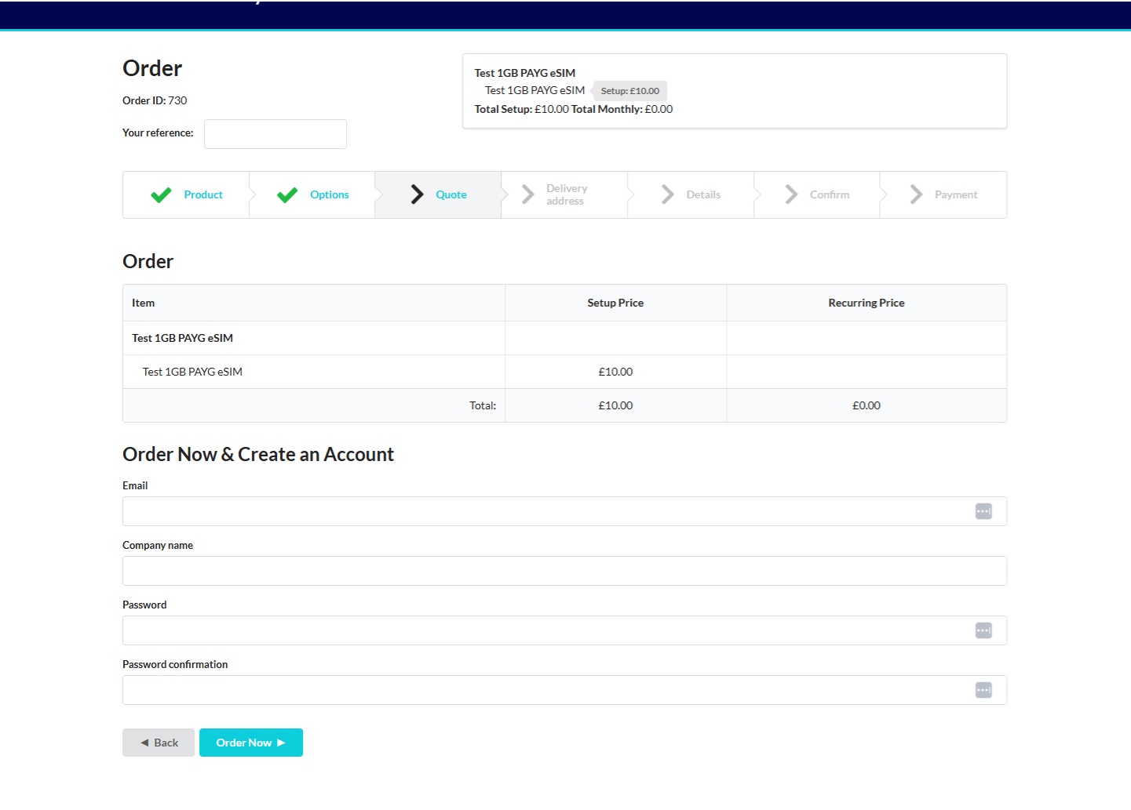Open password manager icon in Password field
Viewport: 1131px width, 810px height.
tap(983, 630)
